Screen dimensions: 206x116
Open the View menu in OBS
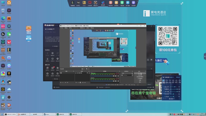coord(70,28)
